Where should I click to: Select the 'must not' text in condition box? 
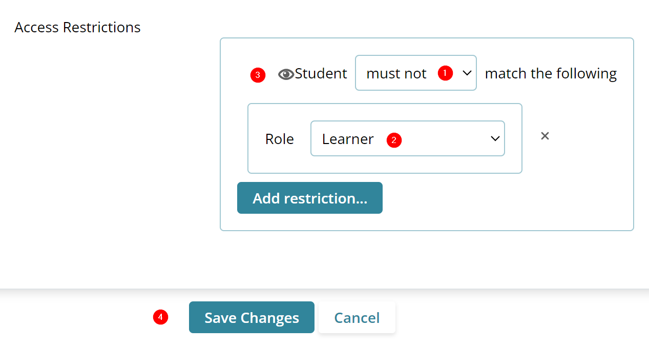pyautogui.click(x=396, y=74)
